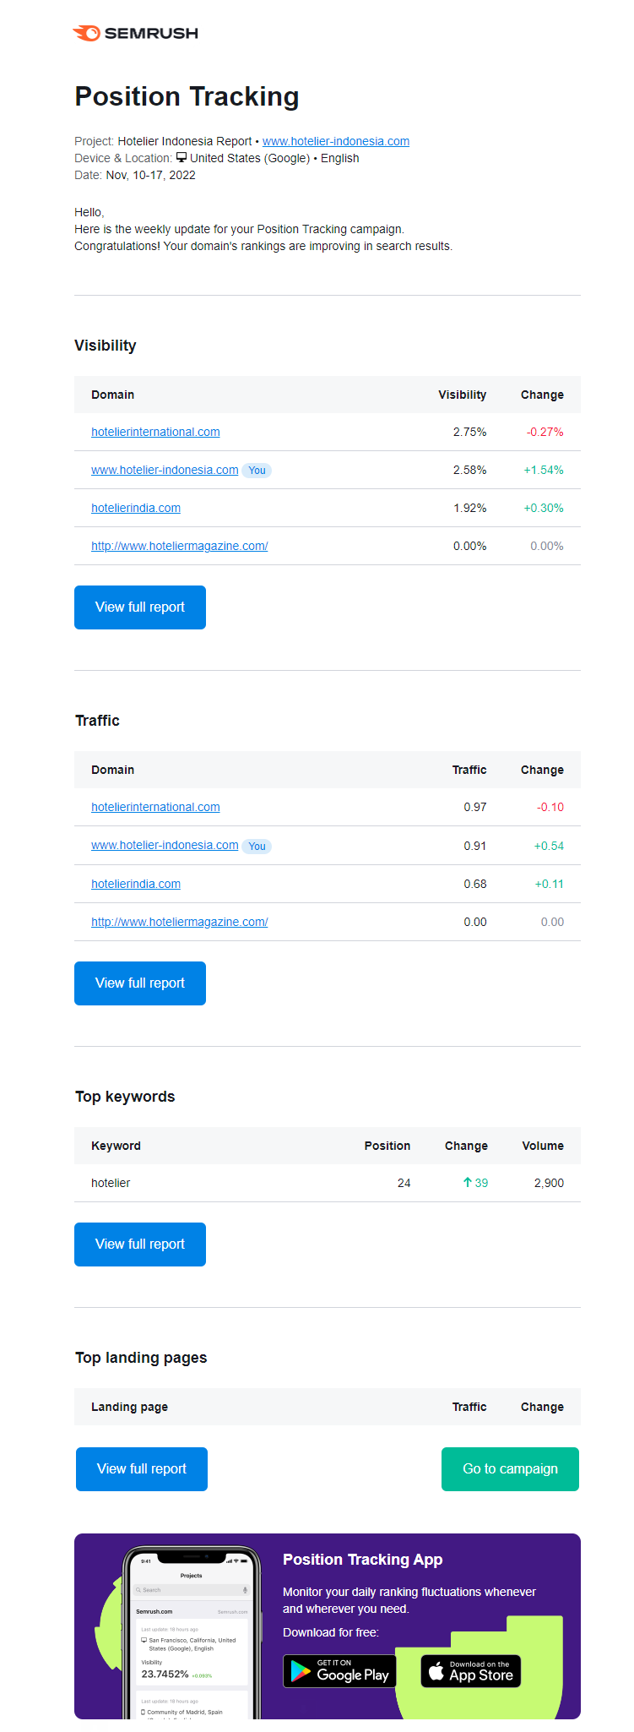The width and height of the screenshot is (634, 1732).
Task: Open www.hotelier-indonesia.com project link in header
Action: pyautogui.click(x=336, y=141)
